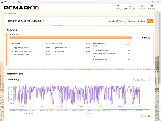Click the Productivity score 7 905
This screenshot has height=121, width=161.
tap(88, 44)
